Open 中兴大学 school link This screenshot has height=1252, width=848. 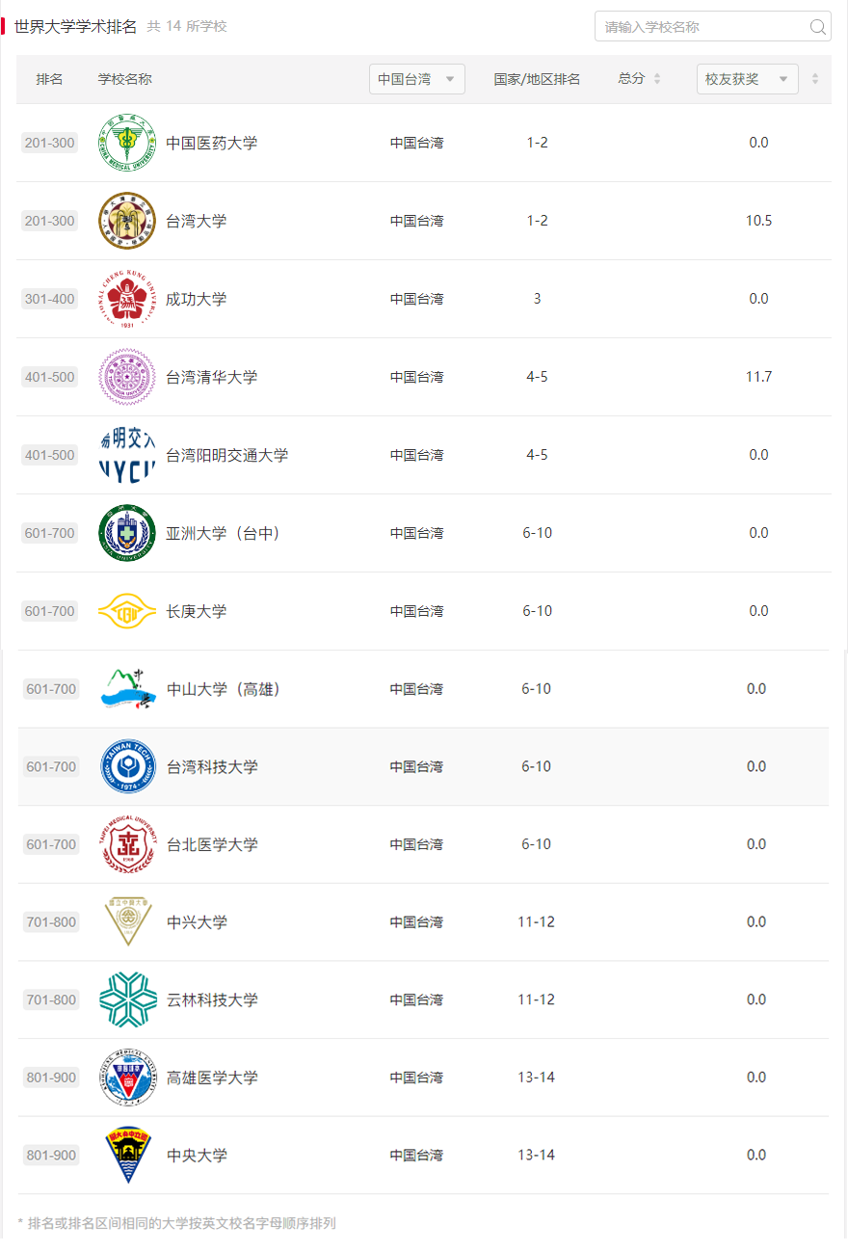coord(197,922)
